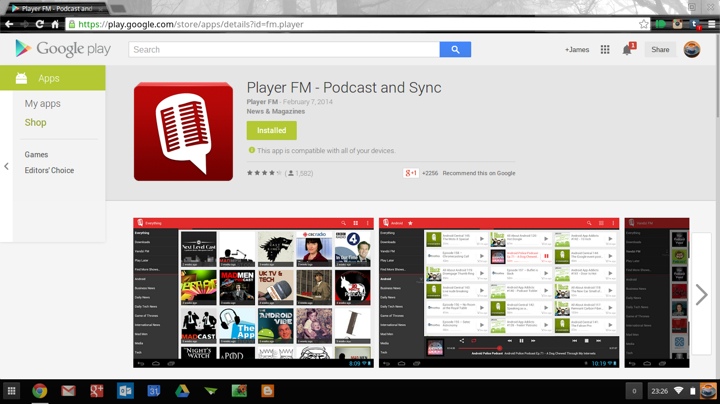
Task: Launch Outlook from the shelf
Action: click(x=125, y=391)
